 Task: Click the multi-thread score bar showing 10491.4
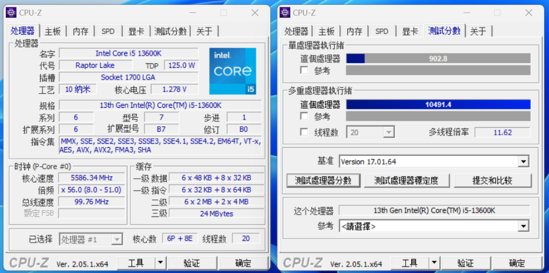pos(438,104)
